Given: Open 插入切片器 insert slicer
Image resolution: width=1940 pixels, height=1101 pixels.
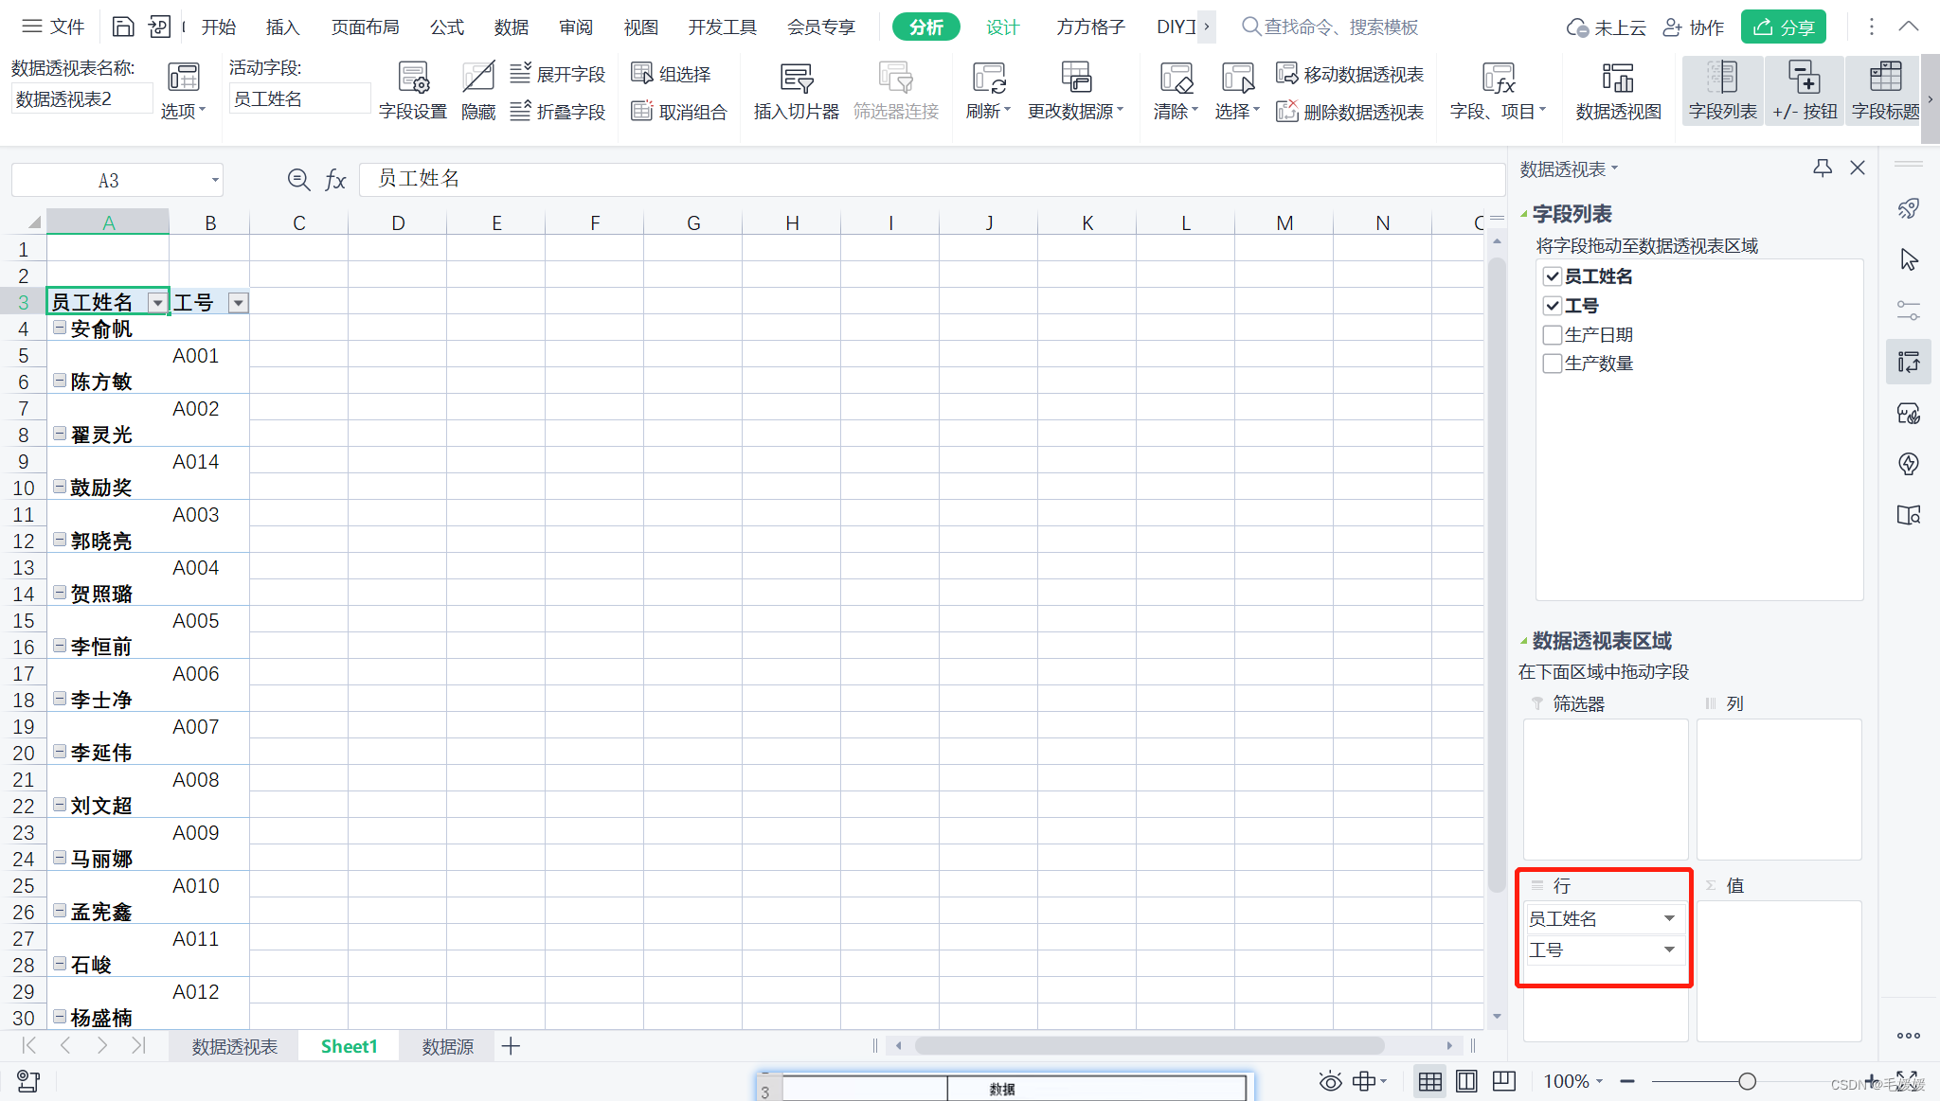Looking at the screenshot, I should coord(796,91).
